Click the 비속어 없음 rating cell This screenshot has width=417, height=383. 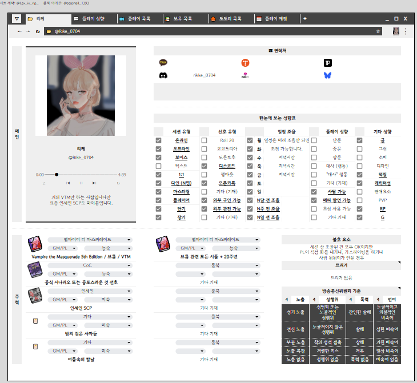[387, 360]
